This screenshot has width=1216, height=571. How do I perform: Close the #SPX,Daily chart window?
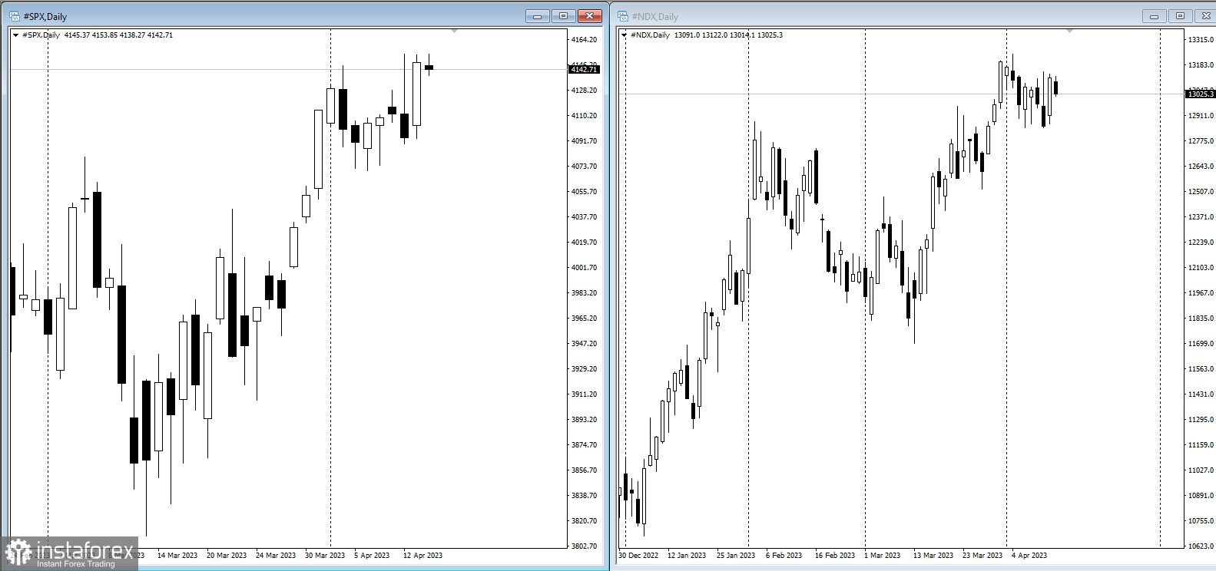[589, 16]
